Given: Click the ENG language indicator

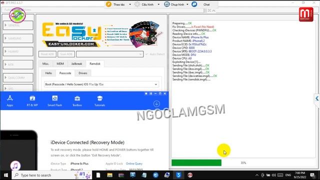Looking at the screenshot, I should pos(288,175).
